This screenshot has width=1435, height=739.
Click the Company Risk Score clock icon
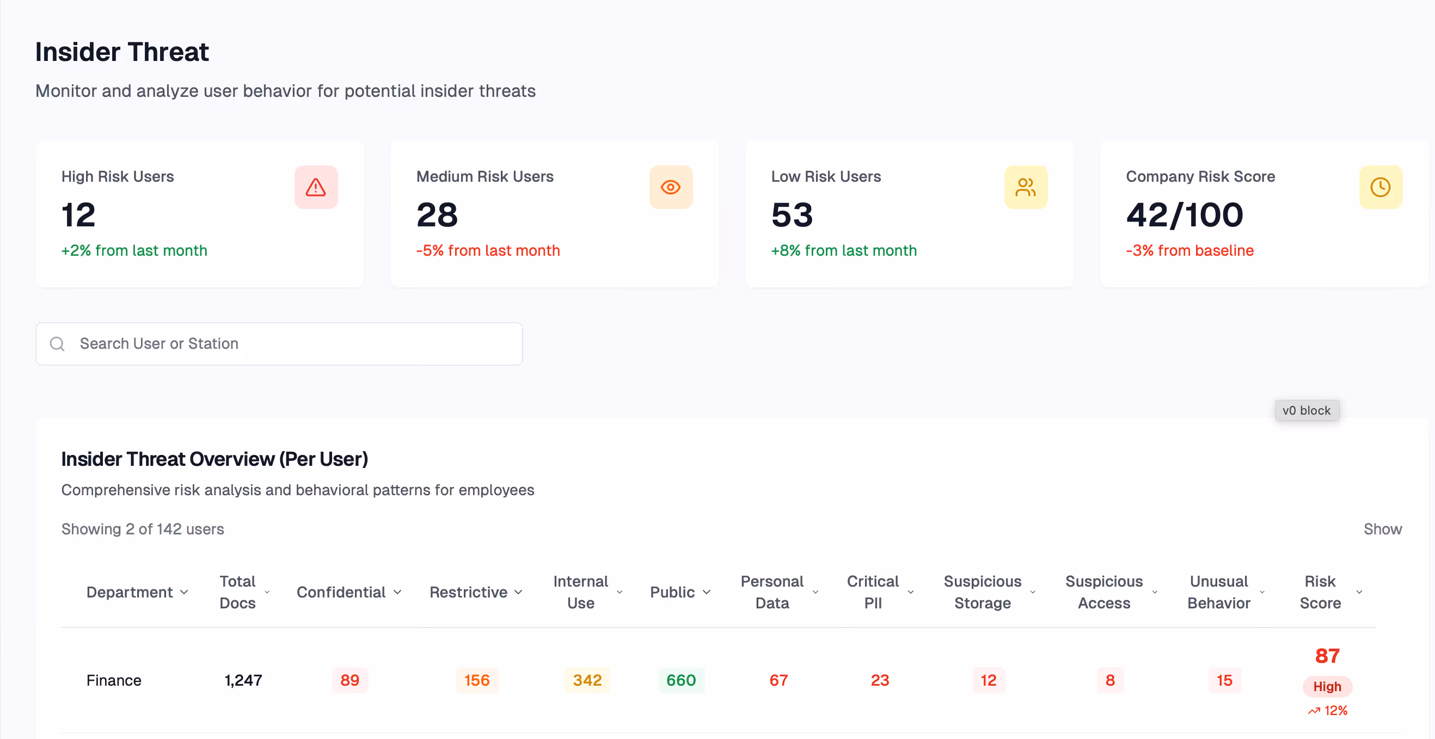[1381, 187]
